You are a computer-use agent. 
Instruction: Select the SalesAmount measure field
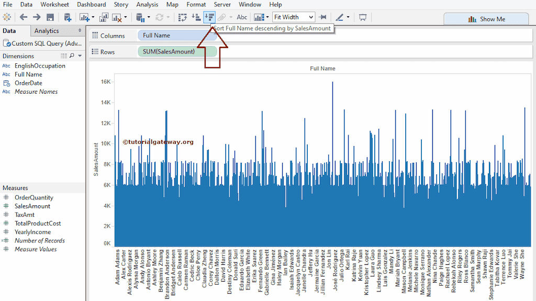pos(32,206)
